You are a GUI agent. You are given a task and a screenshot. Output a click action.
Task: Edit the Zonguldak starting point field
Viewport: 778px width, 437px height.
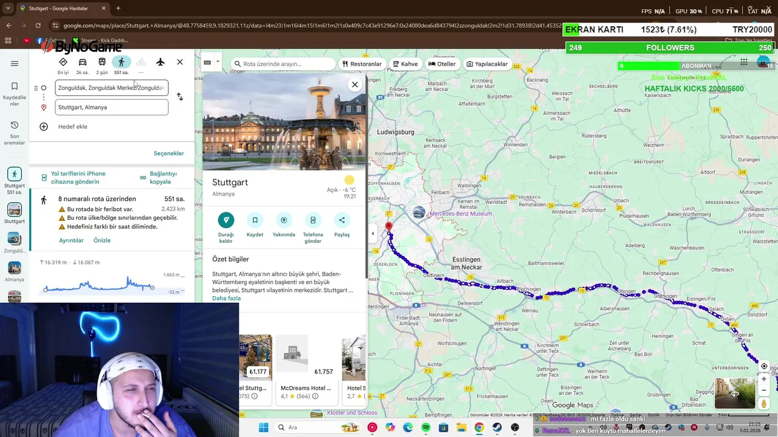112,87
